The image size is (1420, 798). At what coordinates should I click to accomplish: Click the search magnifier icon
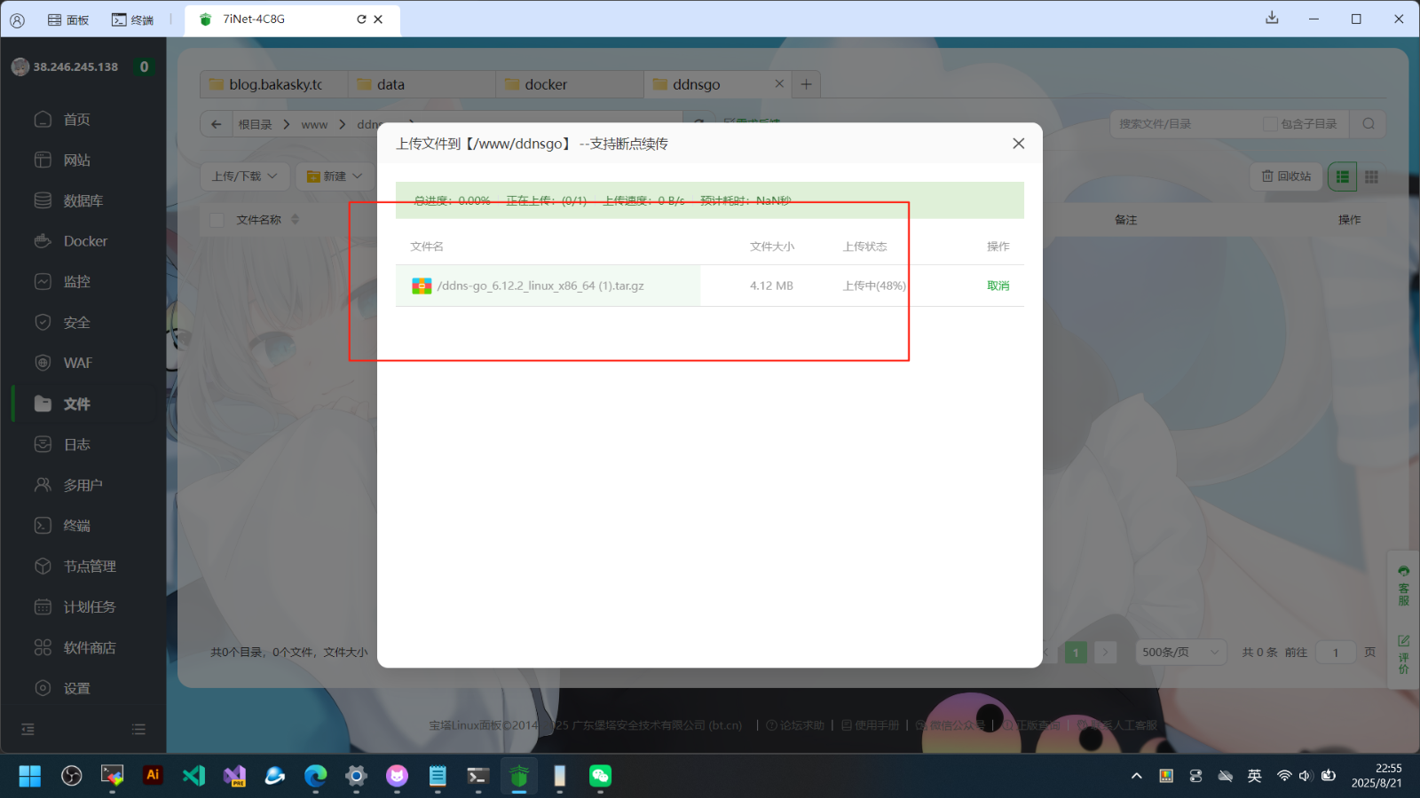tap(1368, 124)
